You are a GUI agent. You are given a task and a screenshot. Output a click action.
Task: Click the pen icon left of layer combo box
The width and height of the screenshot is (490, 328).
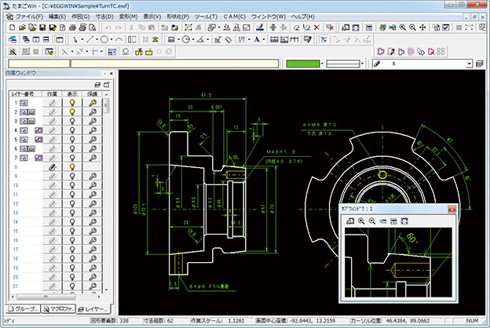tap(376, 63)
